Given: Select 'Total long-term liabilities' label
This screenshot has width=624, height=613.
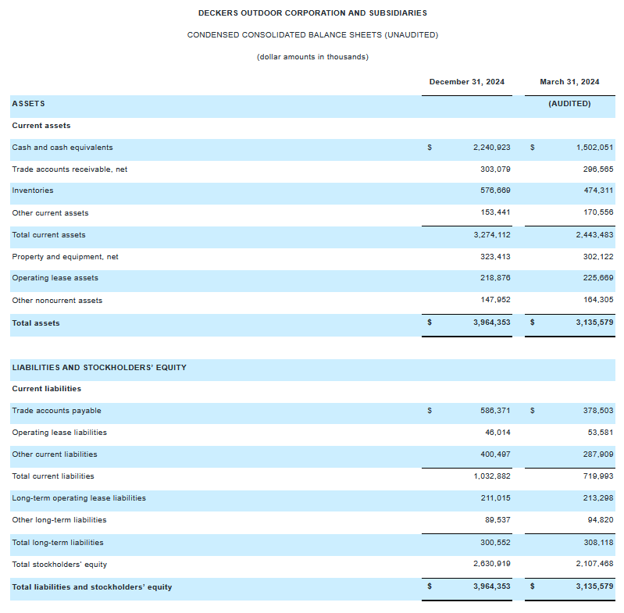Looking at the screenshot, I should pos(58,543).
